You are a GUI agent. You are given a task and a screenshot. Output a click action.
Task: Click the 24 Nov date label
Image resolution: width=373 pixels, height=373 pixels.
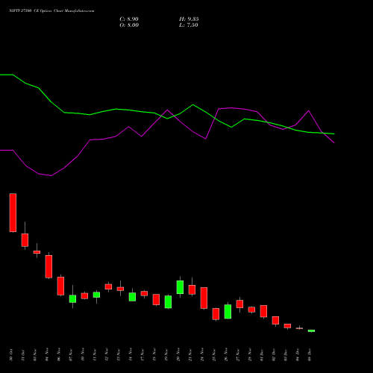[202, 355]
